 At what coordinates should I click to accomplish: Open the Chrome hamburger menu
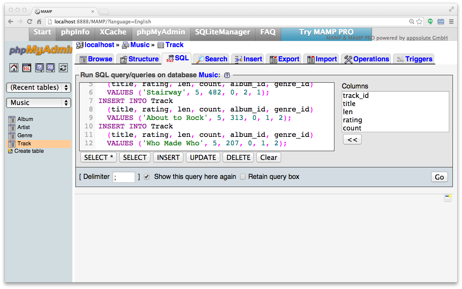click(451, 22)
